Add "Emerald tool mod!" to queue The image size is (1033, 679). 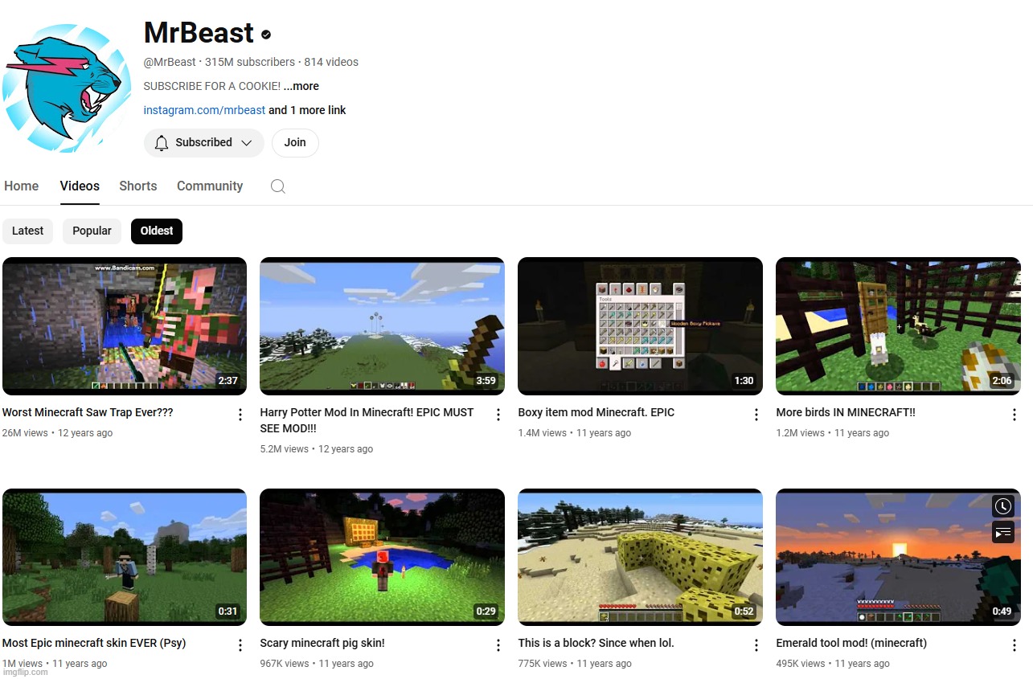coord(1002,532)
